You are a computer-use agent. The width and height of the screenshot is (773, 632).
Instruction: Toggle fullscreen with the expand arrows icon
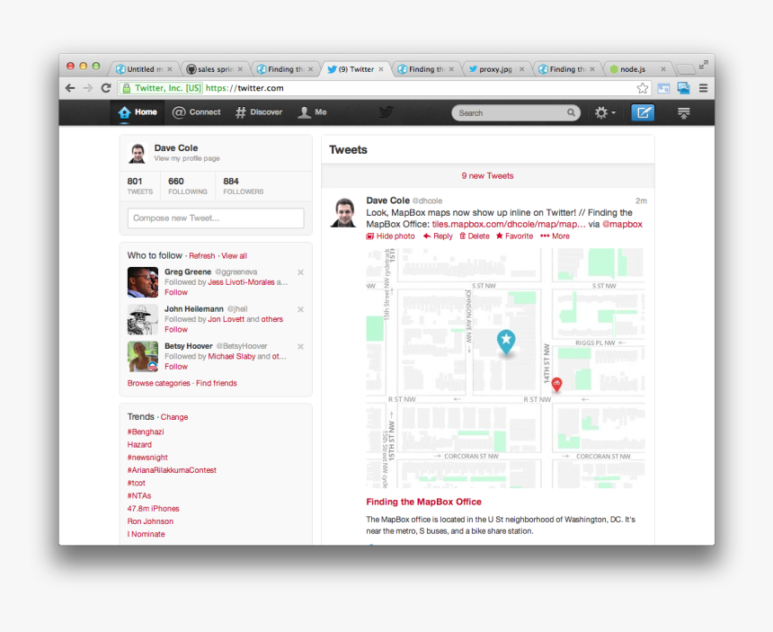(x=704, y=65)
